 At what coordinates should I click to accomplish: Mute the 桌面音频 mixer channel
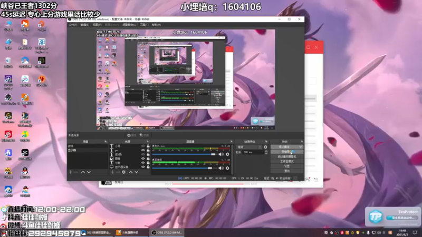(221, 168)
